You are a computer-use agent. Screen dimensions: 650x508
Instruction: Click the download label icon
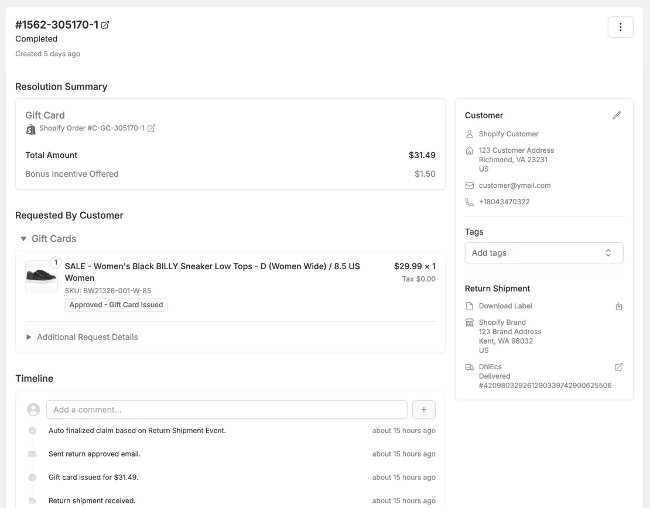coord(618,307)
